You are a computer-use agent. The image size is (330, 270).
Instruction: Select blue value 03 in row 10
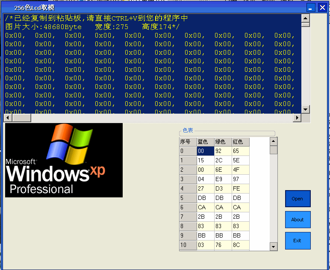(x=206, y=245)
